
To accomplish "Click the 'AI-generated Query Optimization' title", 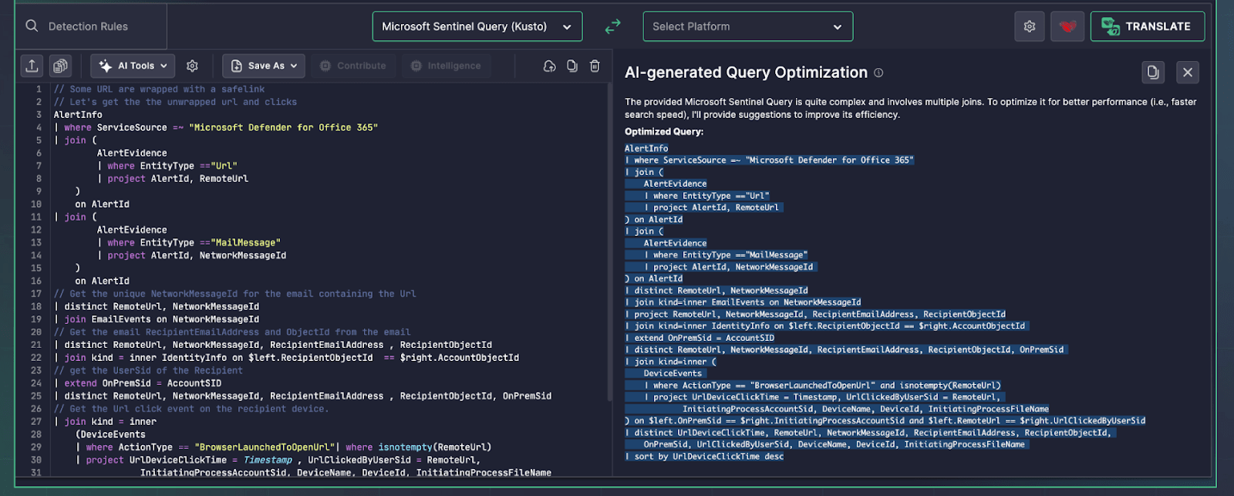I will click(x=746, y=73).
